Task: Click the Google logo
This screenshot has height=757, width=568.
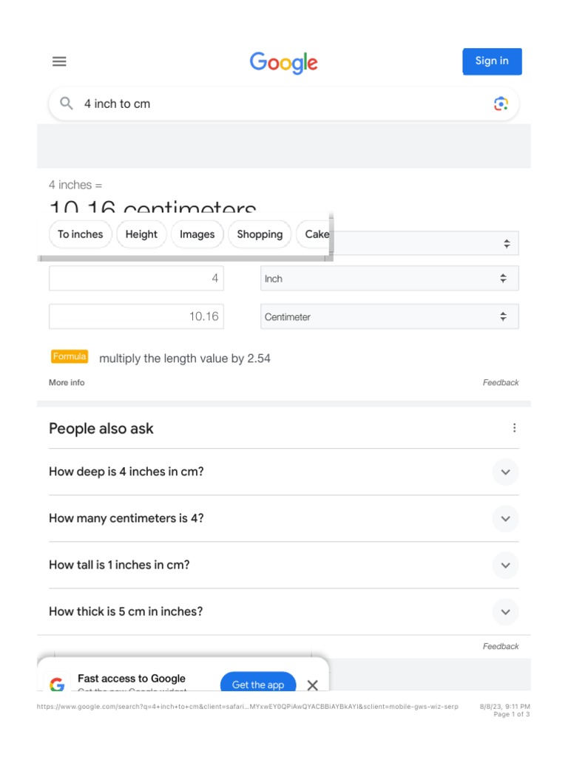Action: click(x=283, y=63)
